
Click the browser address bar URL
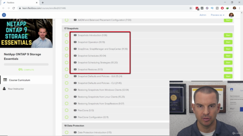(44, 8)
